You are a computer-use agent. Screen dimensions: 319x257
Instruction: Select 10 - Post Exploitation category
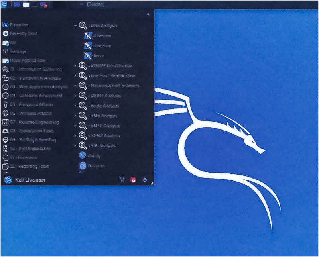pyautogui.click(x=27, y=149)
